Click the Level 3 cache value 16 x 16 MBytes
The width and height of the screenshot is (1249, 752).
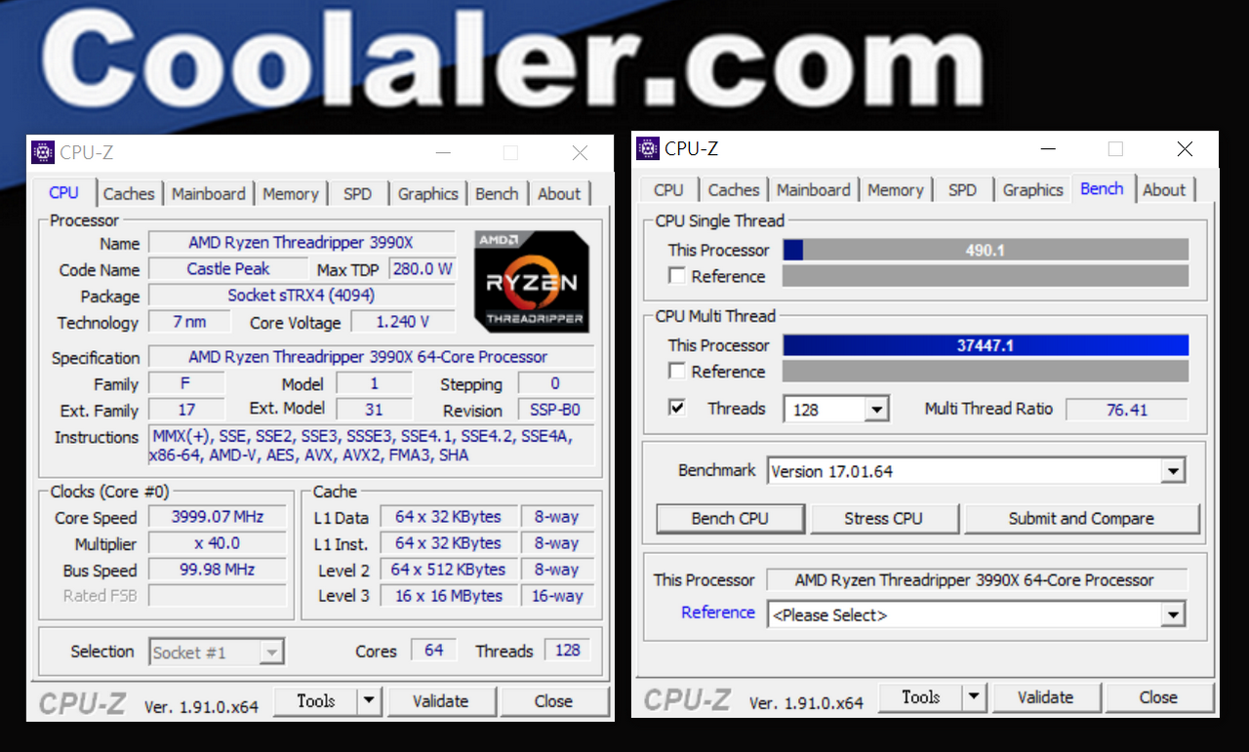449,596
